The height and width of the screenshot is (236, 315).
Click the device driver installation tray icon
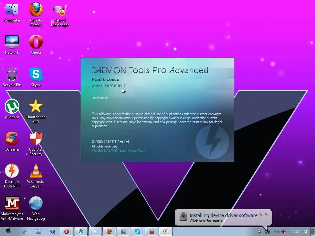[267, 232]
